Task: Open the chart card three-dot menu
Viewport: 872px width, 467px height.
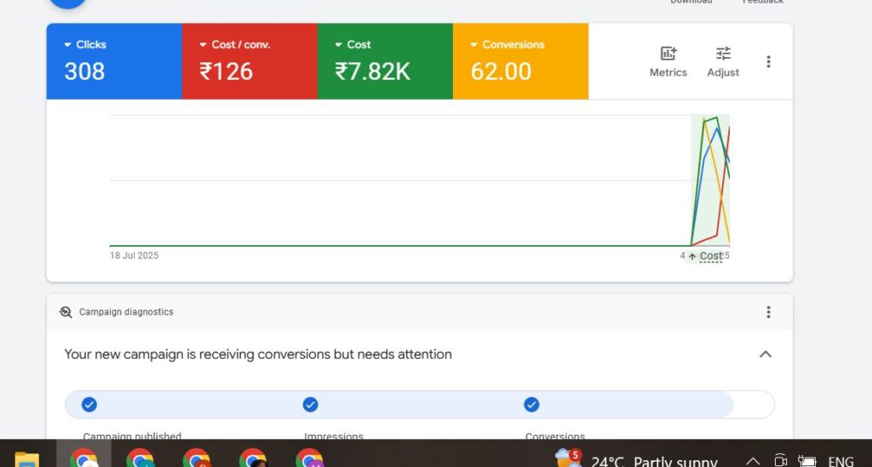Action: tap(768, 61)
